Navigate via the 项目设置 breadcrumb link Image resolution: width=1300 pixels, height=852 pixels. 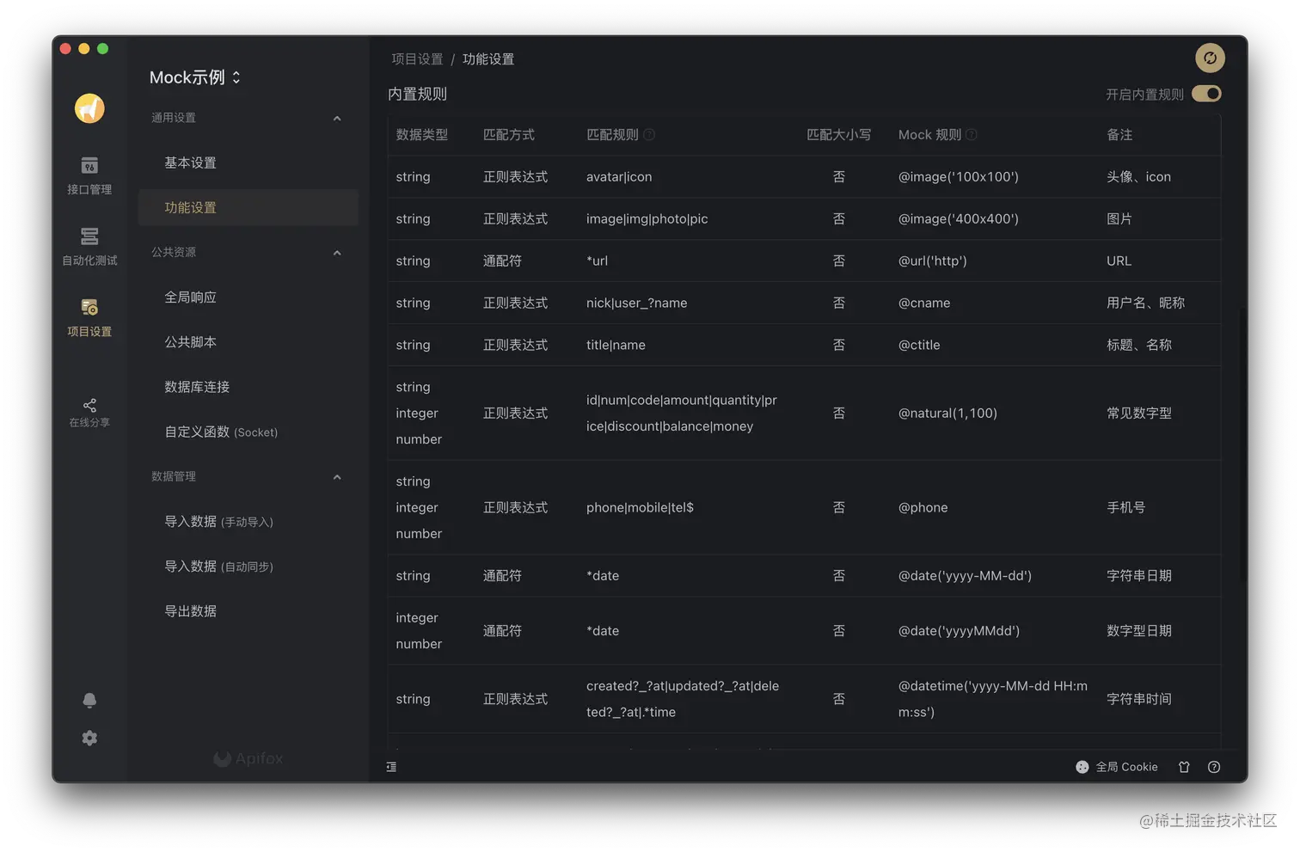[417, 58]
